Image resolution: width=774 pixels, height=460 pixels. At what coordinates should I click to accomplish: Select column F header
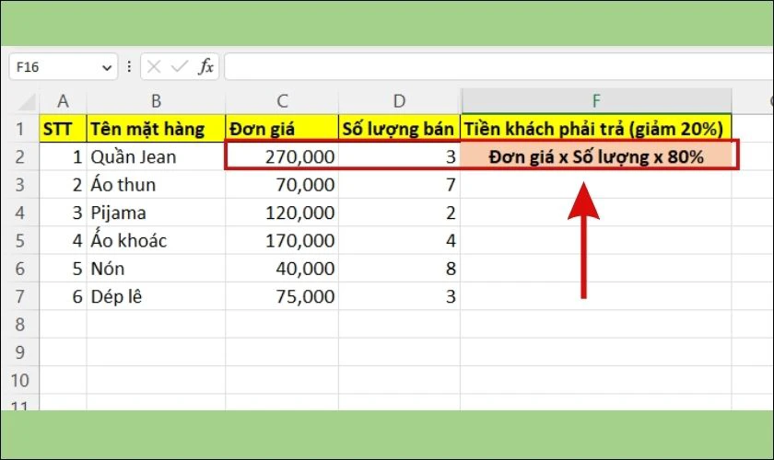click(596, 101)
